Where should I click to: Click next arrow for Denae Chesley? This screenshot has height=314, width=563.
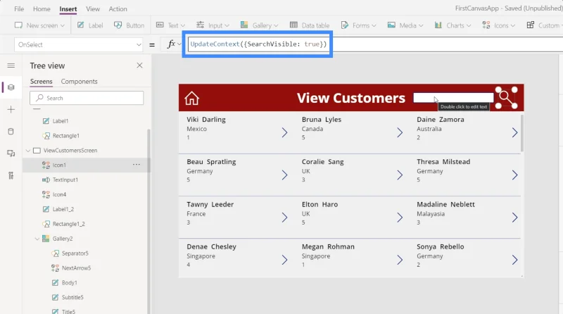[284, 260]
